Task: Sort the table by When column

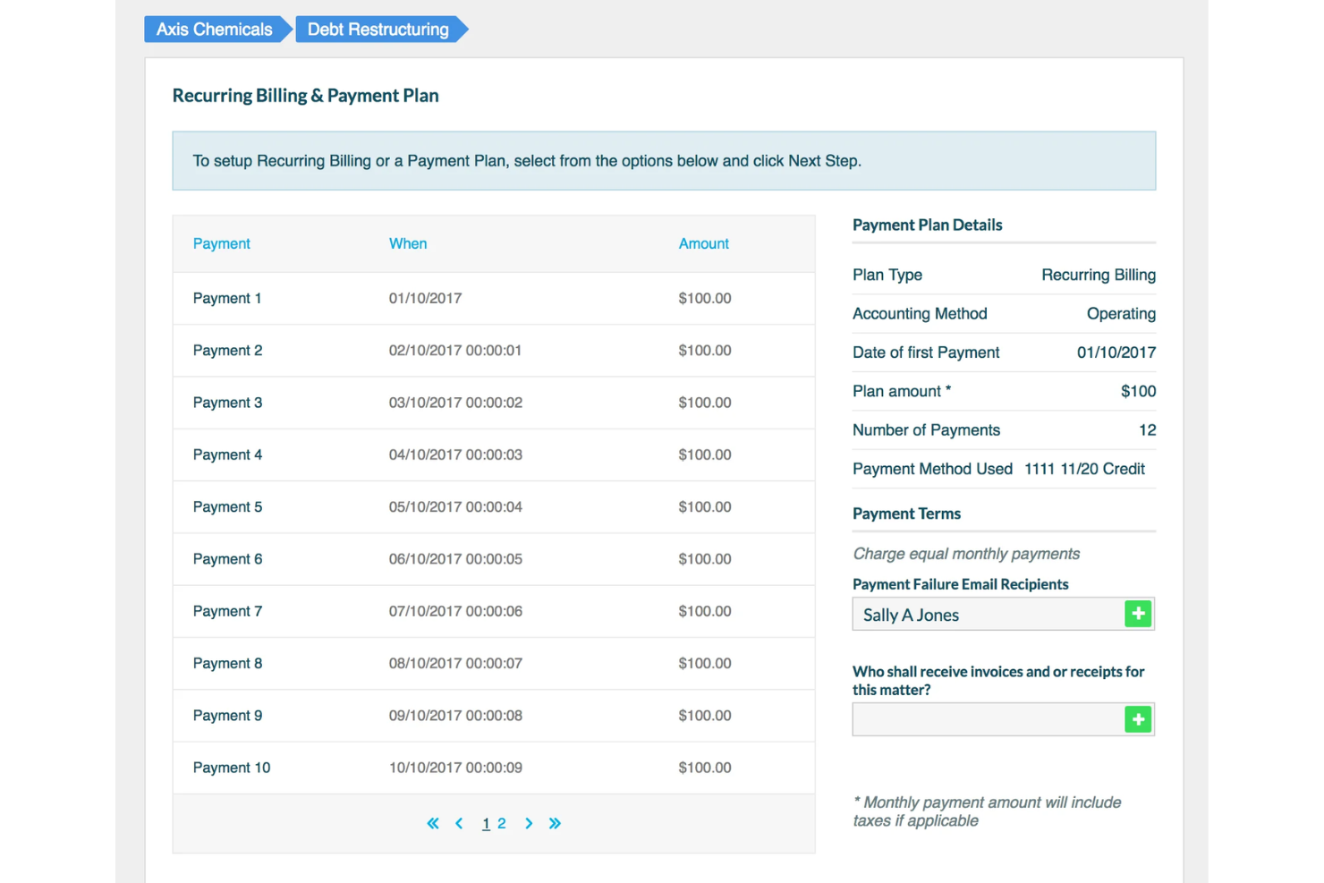Action: tap(408, 242)
